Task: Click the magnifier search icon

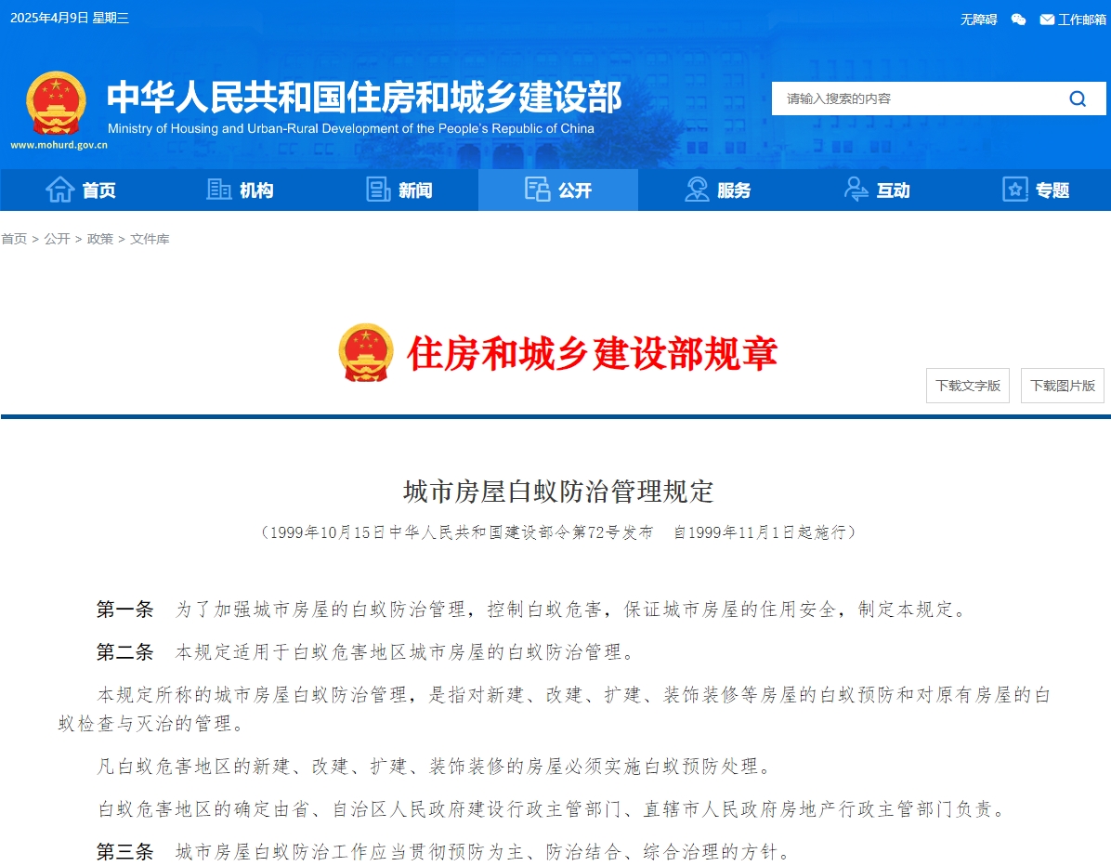Action: (1078, 98)
